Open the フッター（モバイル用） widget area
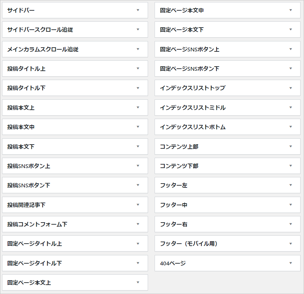Image resolution: width=304 pixels, height=294 pixels. pyautogui.click(x=228, y=244)
